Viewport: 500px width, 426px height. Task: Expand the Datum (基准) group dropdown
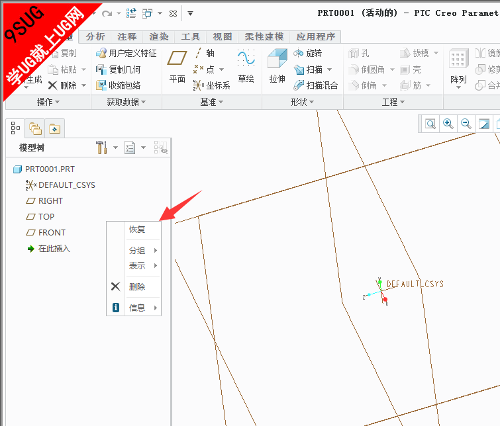point(212,102)
